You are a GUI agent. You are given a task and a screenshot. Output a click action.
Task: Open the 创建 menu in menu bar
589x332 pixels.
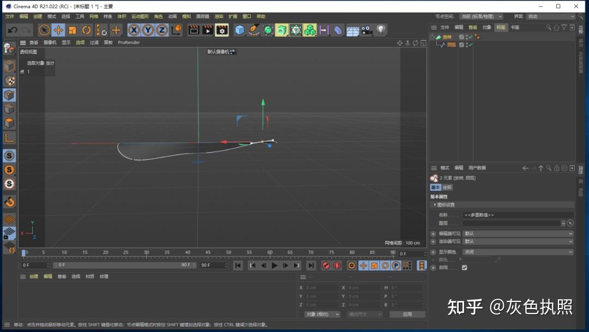tap(38, 16)
